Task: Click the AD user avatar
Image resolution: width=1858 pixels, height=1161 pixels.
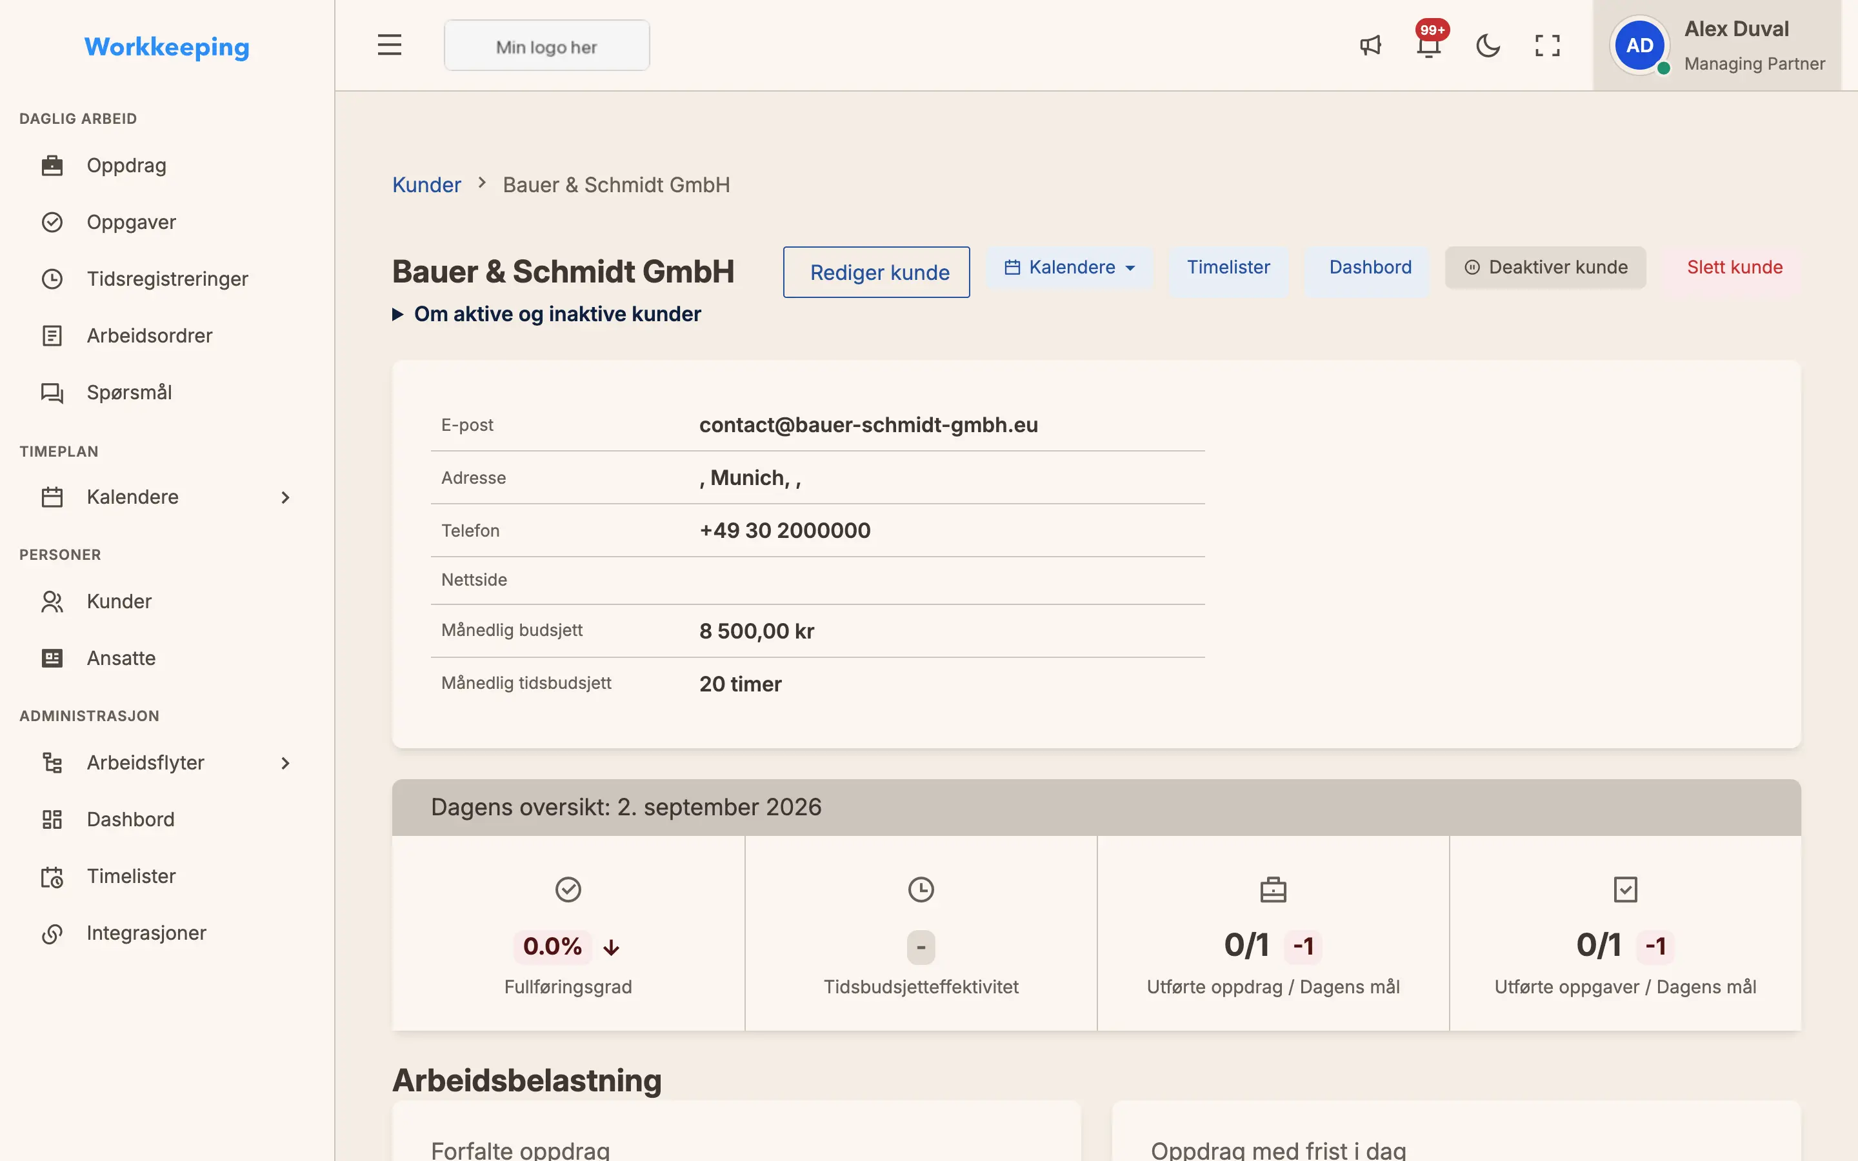Action: click(1639, 45)
